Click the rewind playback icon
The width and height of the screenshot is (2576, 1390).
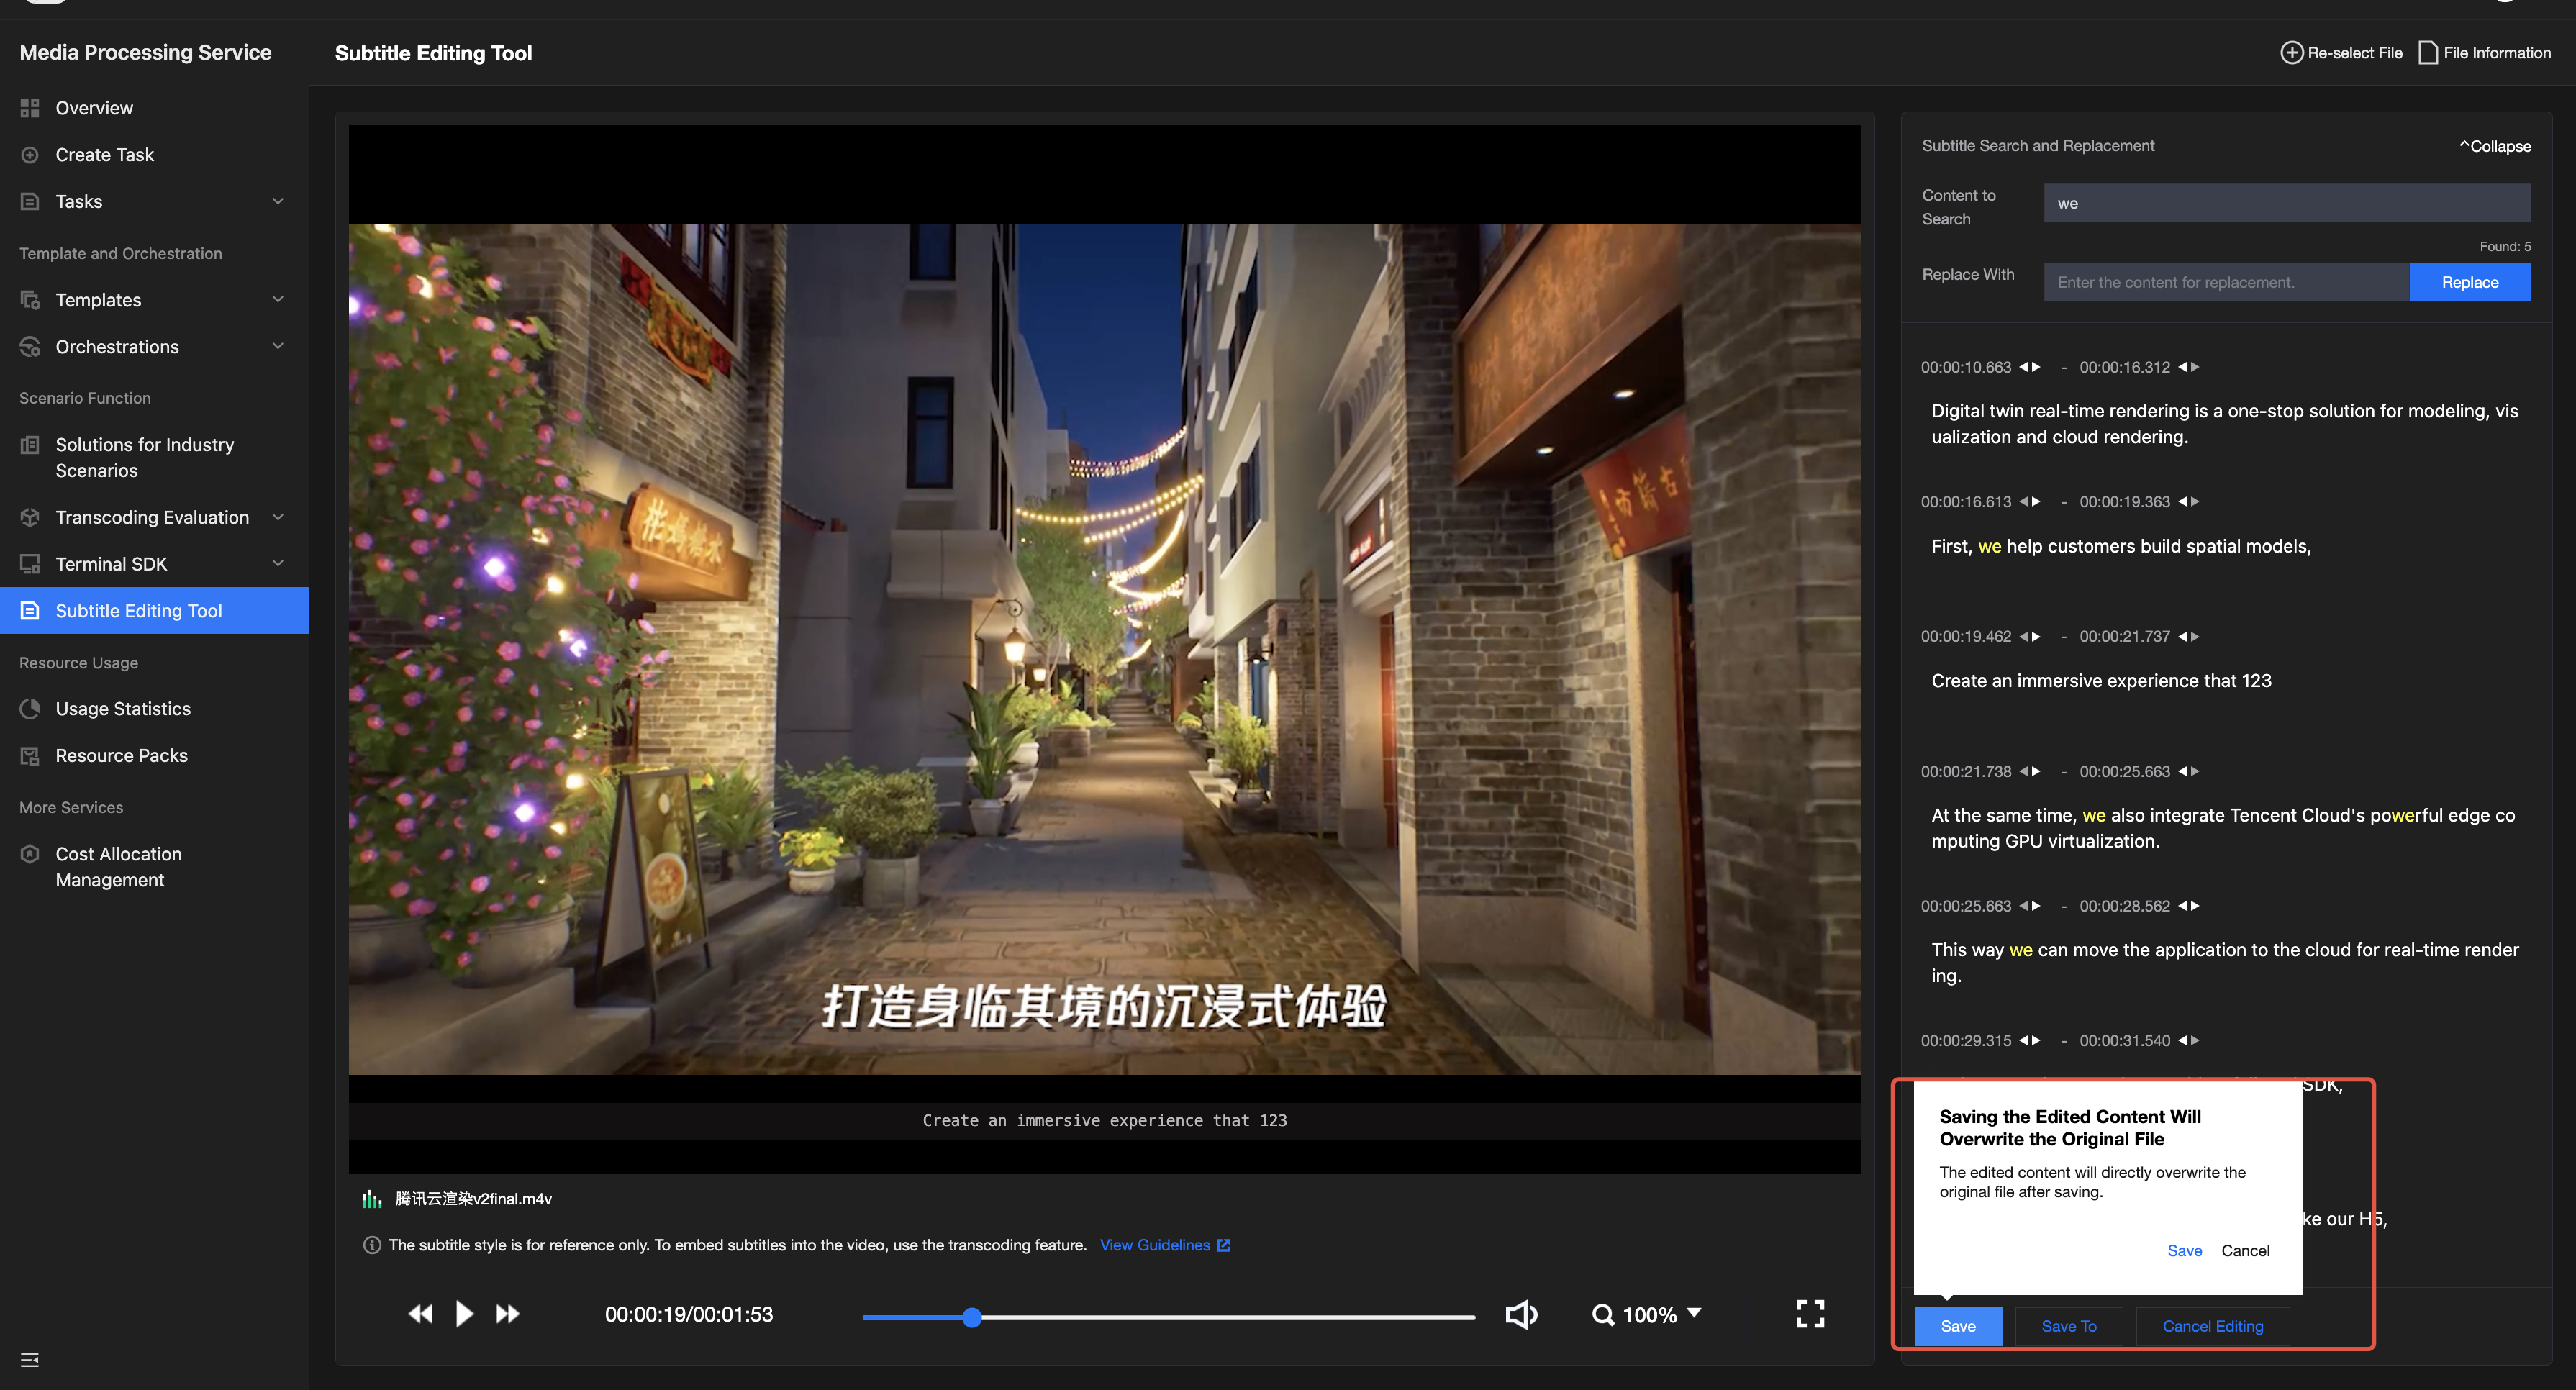tap(421, 1314)
